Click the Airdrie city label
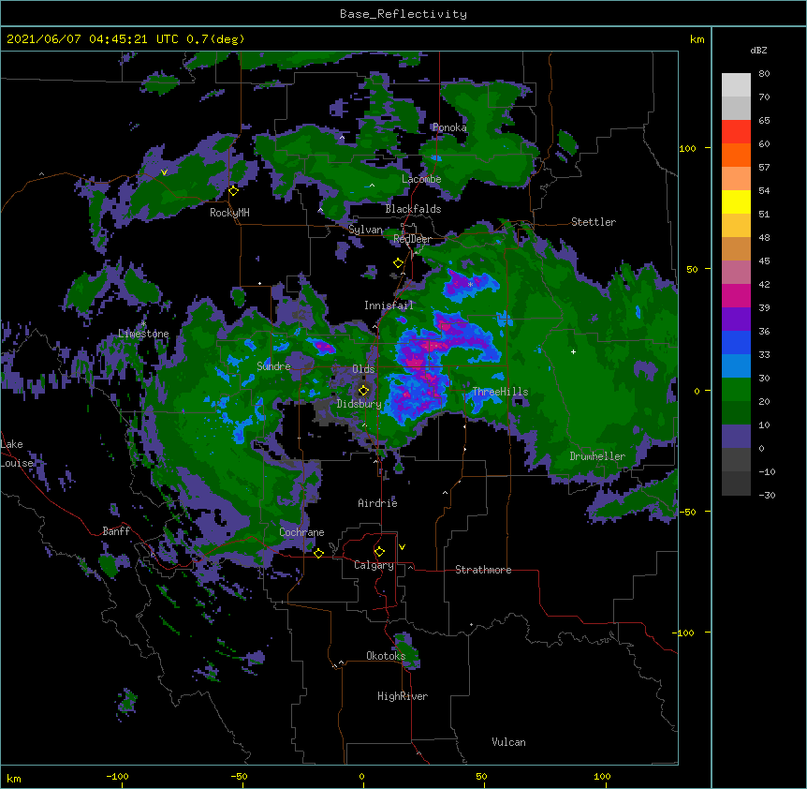 point(378,503)
